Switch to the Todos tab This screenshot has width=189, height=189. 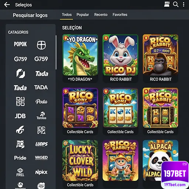click(x=66, y=15)
